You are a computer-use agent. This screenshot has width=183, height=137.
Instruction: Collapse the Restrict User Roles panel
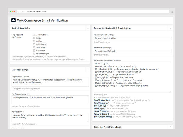click(88, 28)
